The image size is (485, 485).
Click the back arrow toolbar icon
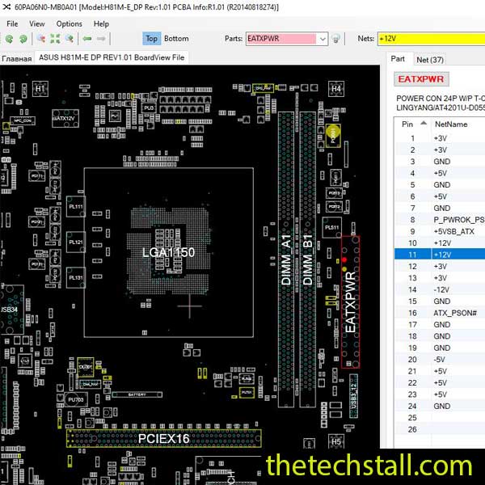tap(86, 39)
